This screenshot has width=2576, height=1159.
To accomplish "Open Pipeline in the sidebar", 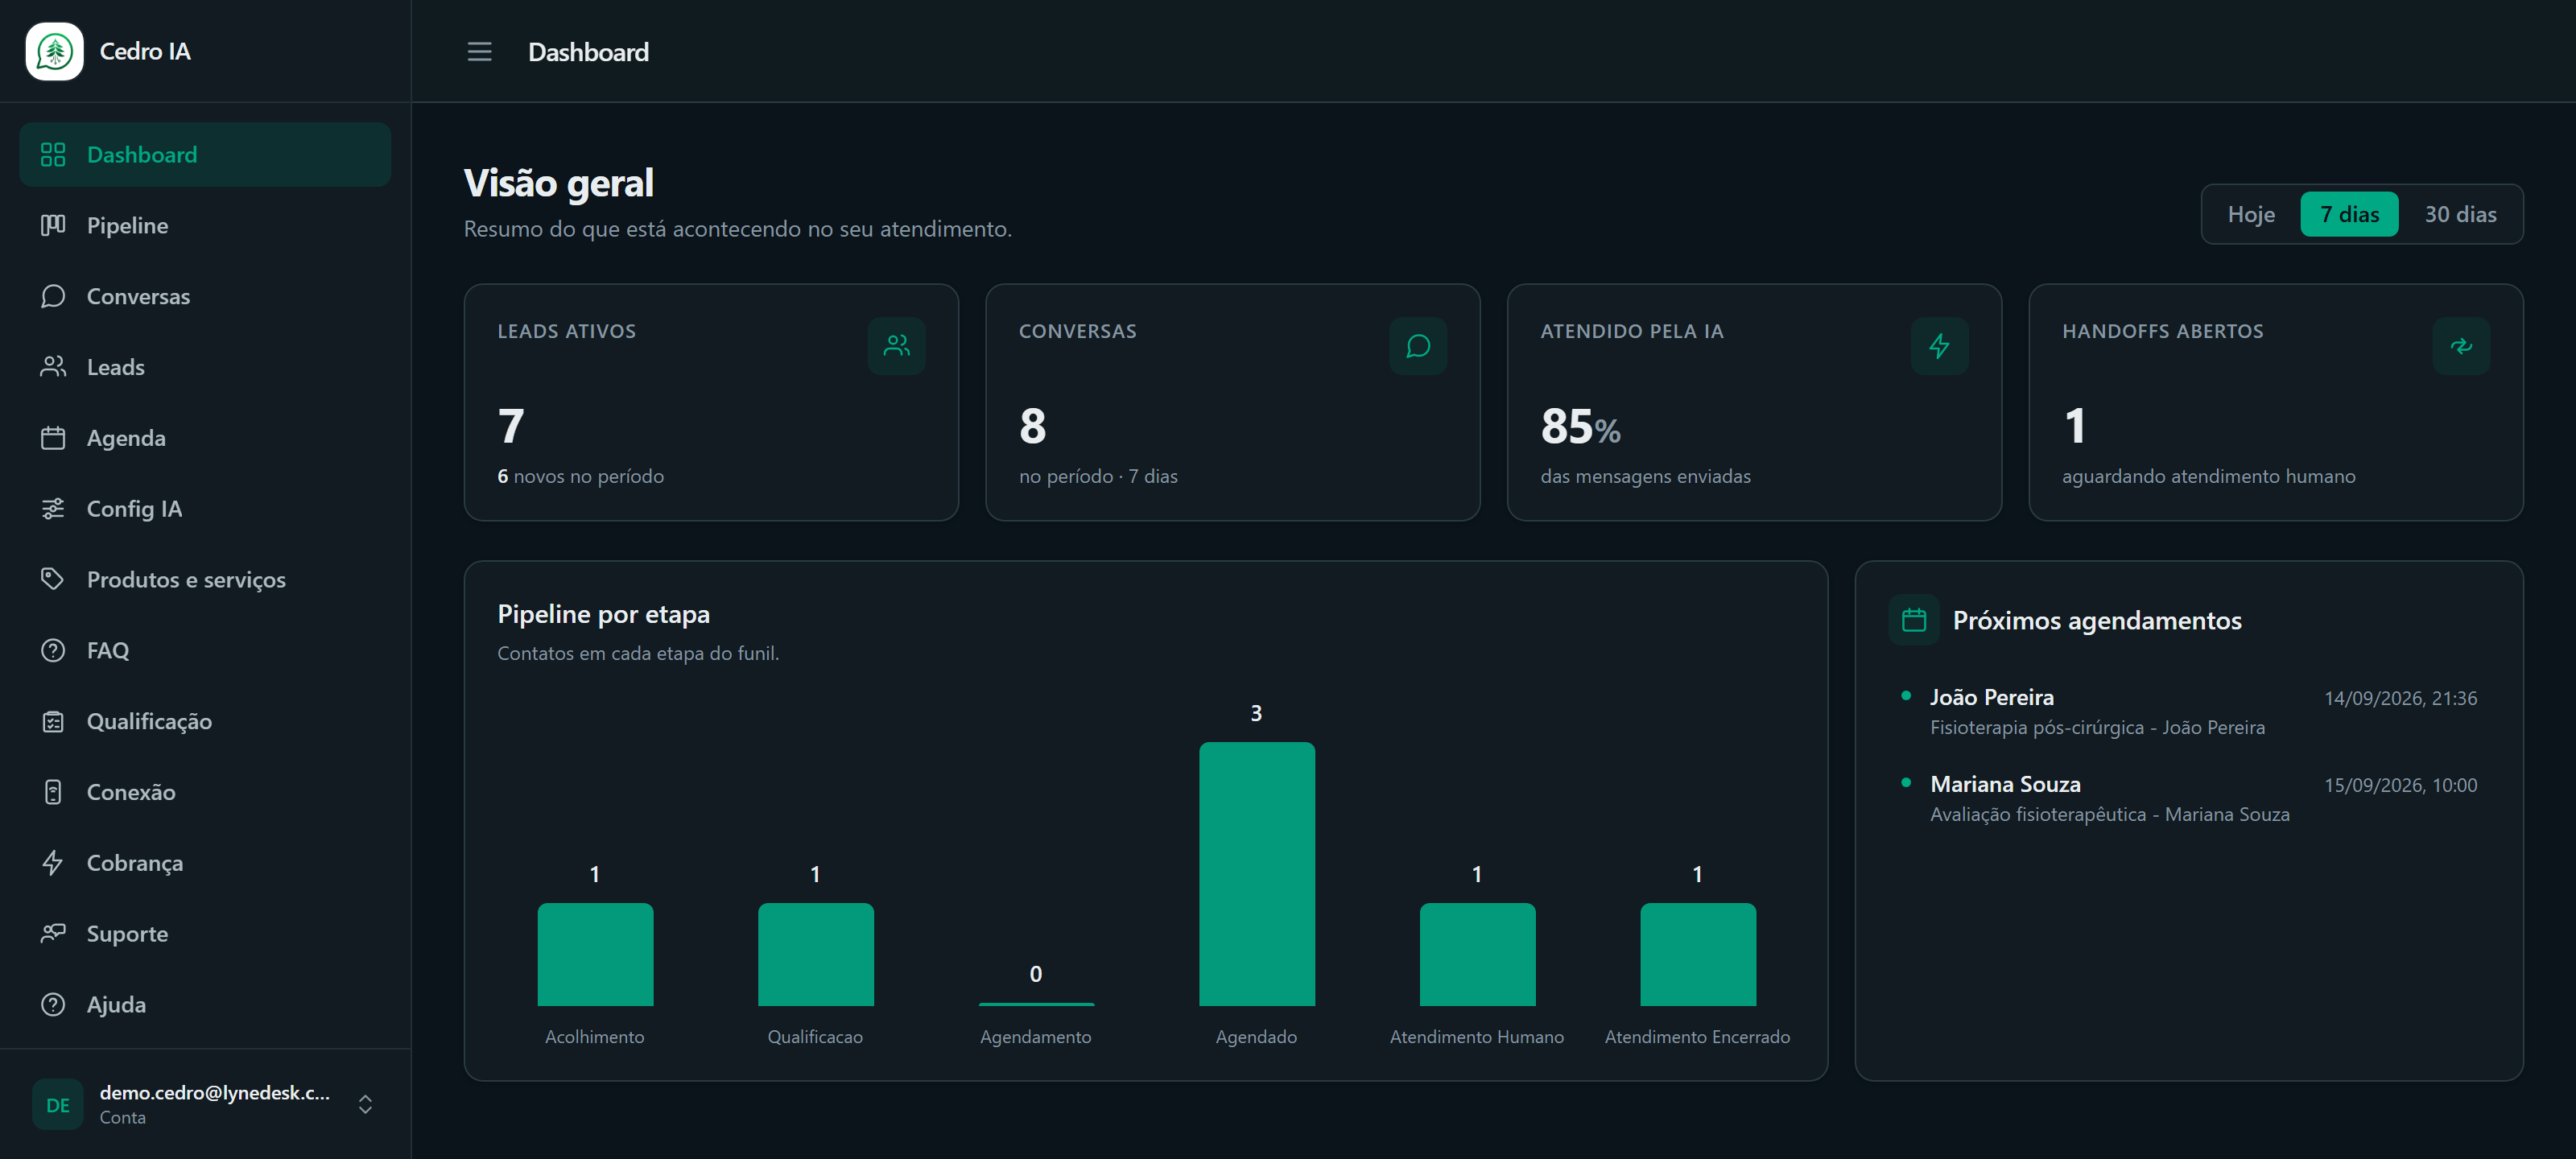I will (205, 226).
